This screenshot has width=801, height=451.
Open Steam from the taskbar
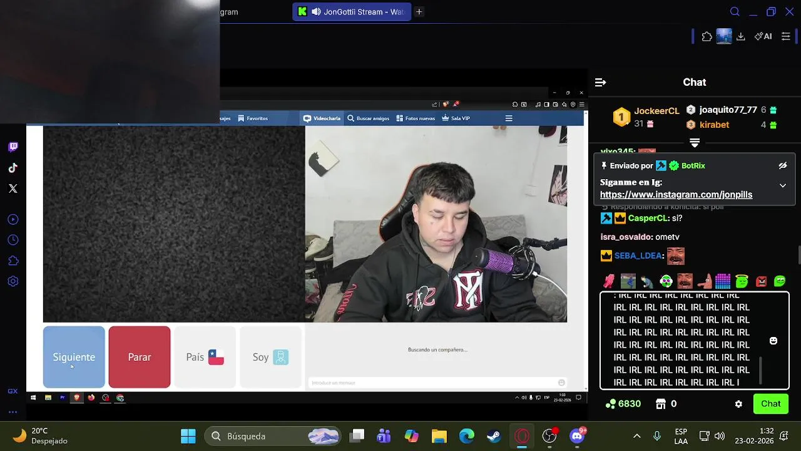tap(494, 436)
